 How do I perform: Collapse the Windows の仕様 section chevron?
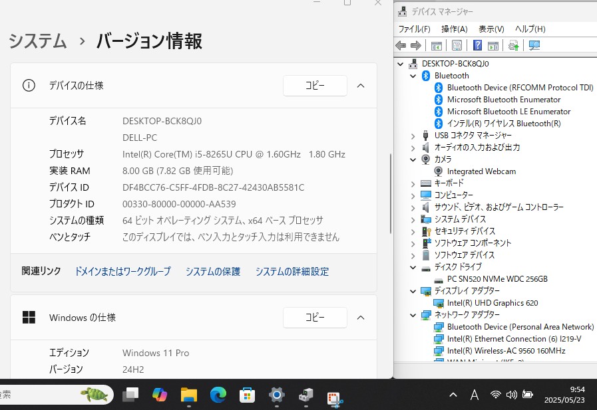(361, 318)
